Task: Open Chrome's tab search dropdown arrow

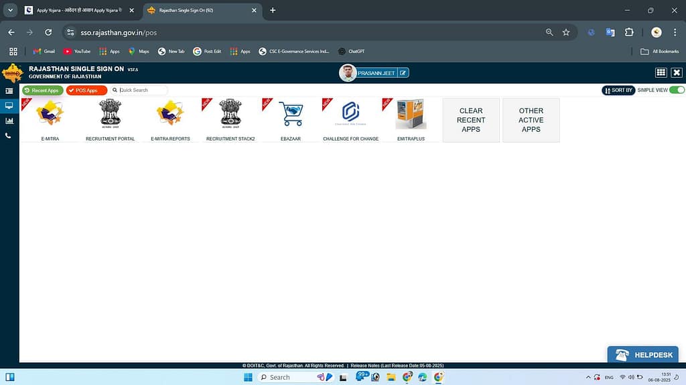Action: (10, 10)
